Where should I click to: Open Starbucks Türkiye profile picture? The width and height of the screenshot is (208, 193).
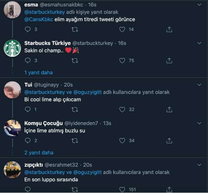coord(12,49)
